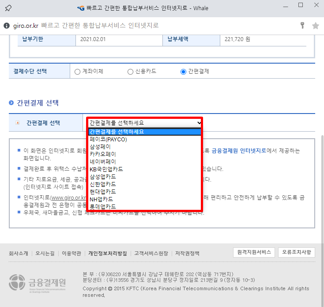Choose NH앱카드 from the list
Screen dimensions: 324x307
pyautogui.click(x=145, y=199)
